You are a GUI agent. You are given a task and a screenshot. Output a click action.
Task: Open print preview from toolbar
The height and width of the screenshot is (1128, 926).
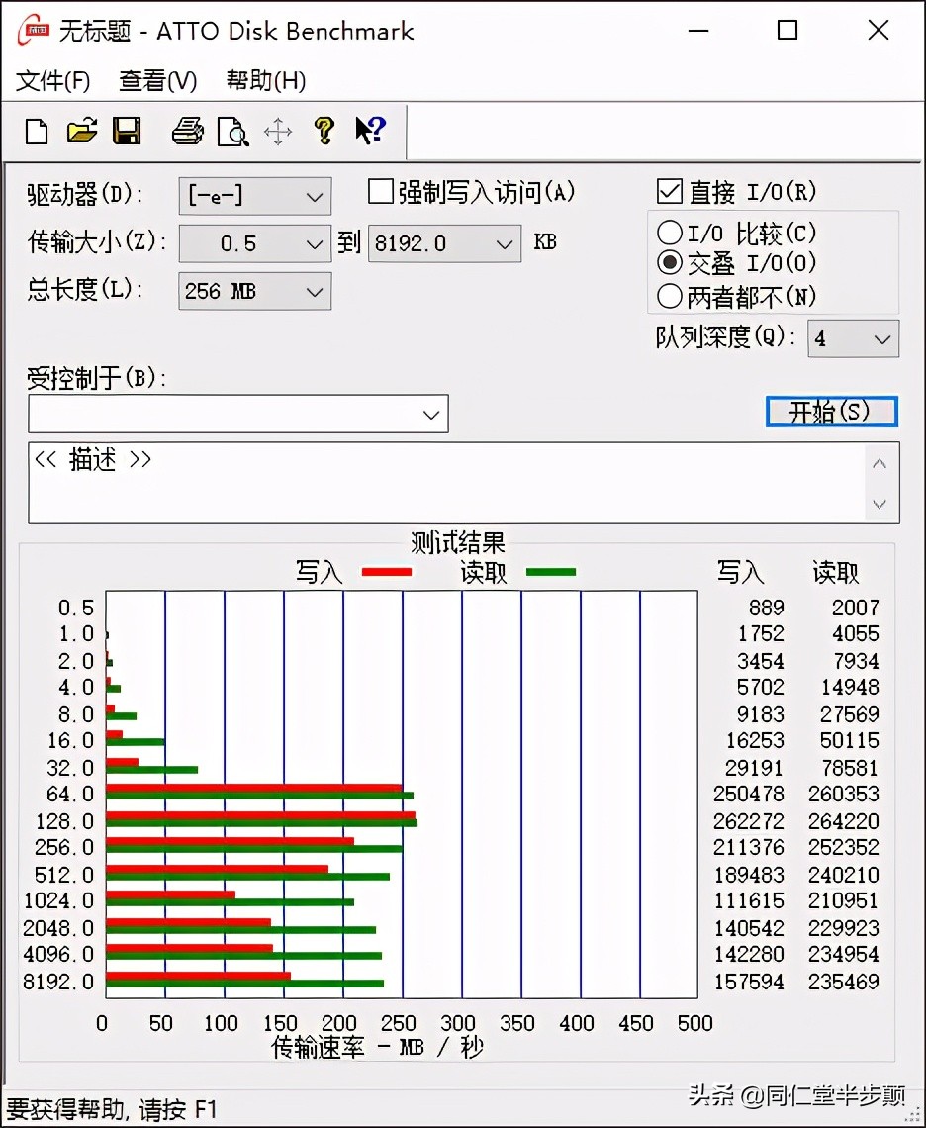(232, 131)
